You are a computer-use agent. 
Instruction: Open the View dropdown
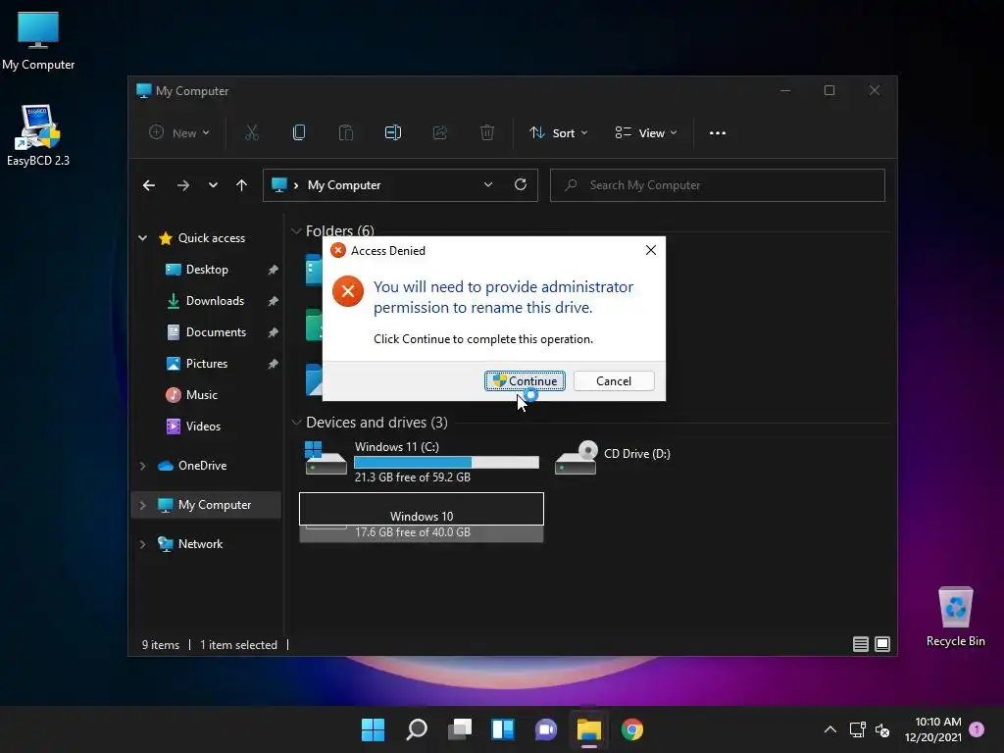pyautogui.click(x=645, y=132)
